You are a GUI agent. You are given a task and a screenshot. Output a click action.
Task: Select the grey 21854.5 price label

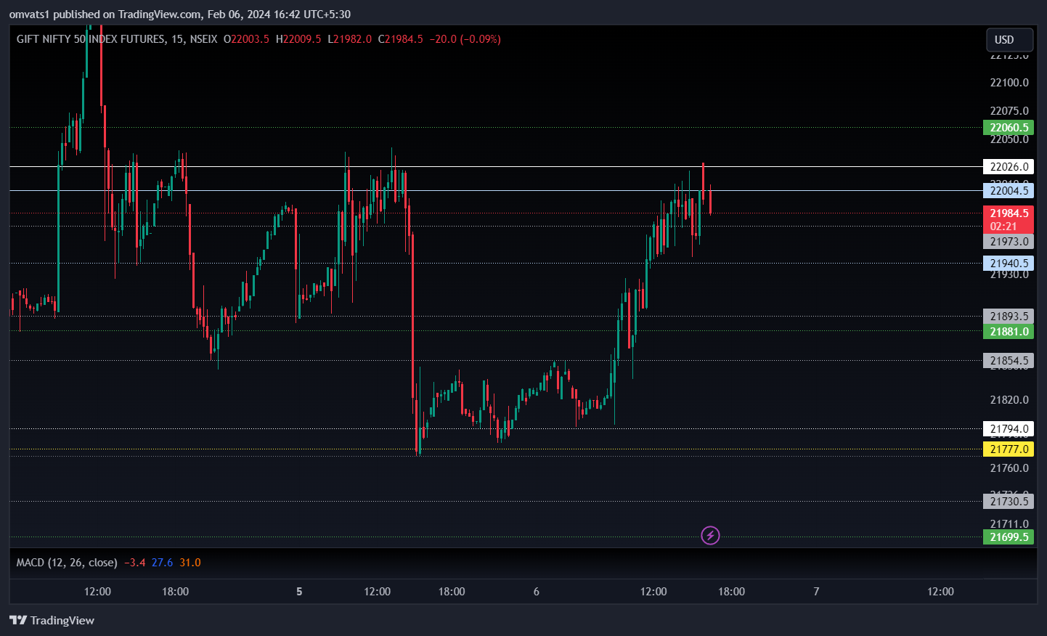(x=1008, y=361)
